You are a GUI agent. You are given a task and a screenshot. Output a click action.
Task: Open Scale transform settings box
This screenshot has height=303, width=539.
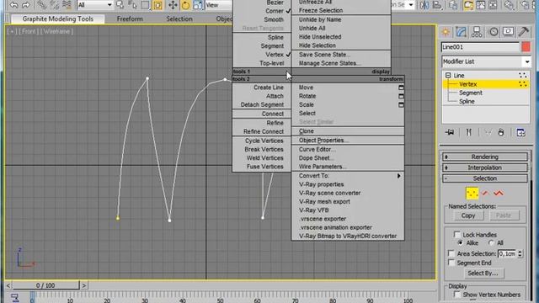click(x=401, y=104)
